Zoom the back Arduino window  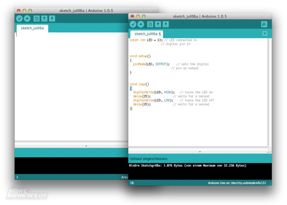coord(30,11)
